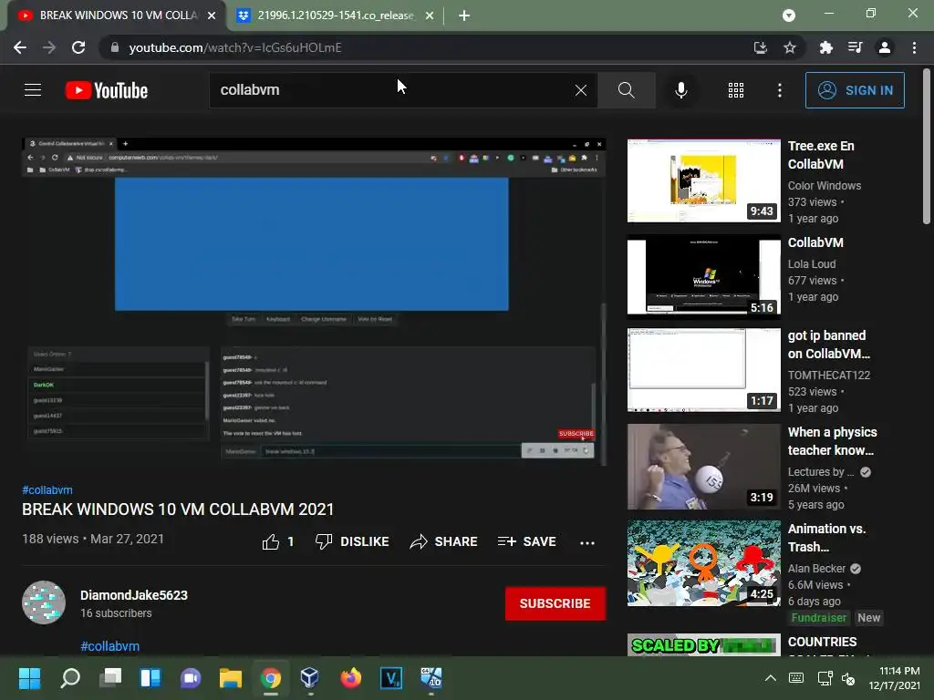Click the page vertical scrollbar
The width and height of the screenshot is (934, 700).
pos(927,146)
